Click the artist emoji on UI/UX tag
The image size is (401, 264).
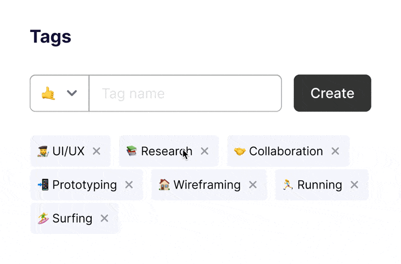pyautogui.click(x=43, y=151)
